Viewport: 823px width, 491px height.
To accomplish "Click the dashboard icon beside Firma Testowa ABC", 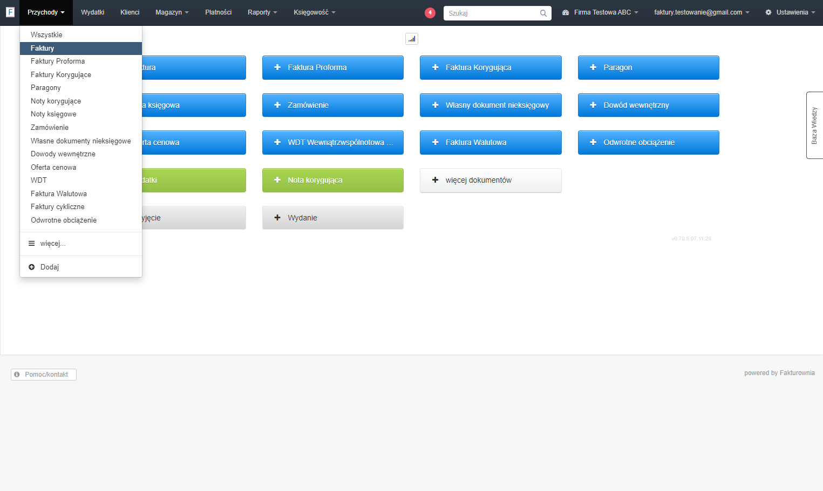I will pos(566,12).
